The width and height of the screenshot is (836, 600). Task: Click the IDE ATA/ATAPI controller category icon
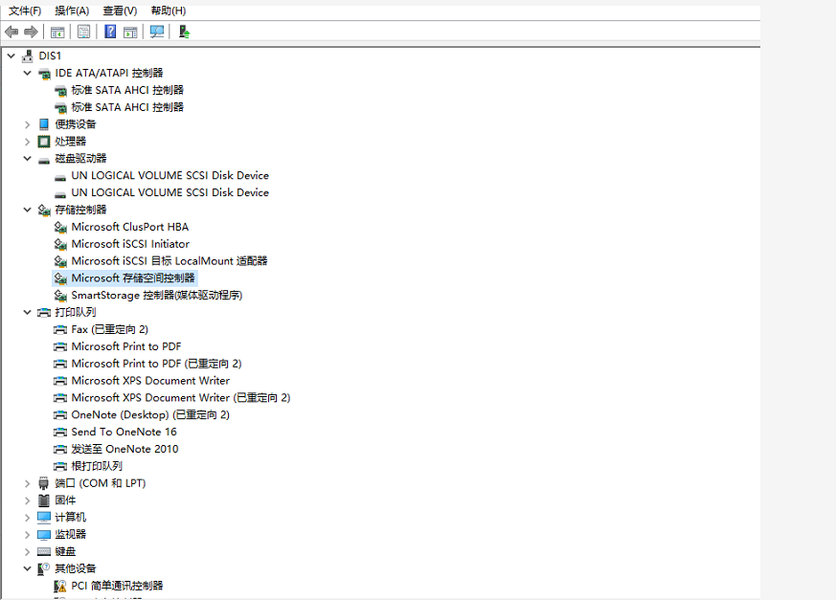pos(44,74)
